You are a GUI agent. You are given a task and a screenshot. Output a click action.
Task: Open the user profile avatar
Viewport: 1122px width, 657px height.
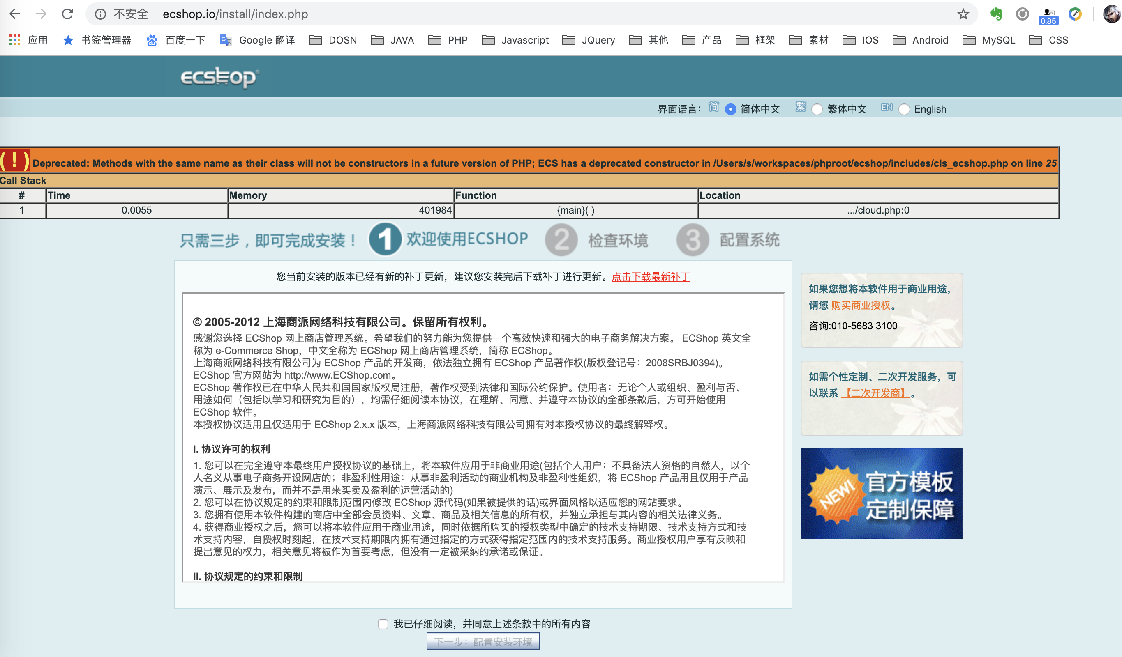tap(1111, 14)
